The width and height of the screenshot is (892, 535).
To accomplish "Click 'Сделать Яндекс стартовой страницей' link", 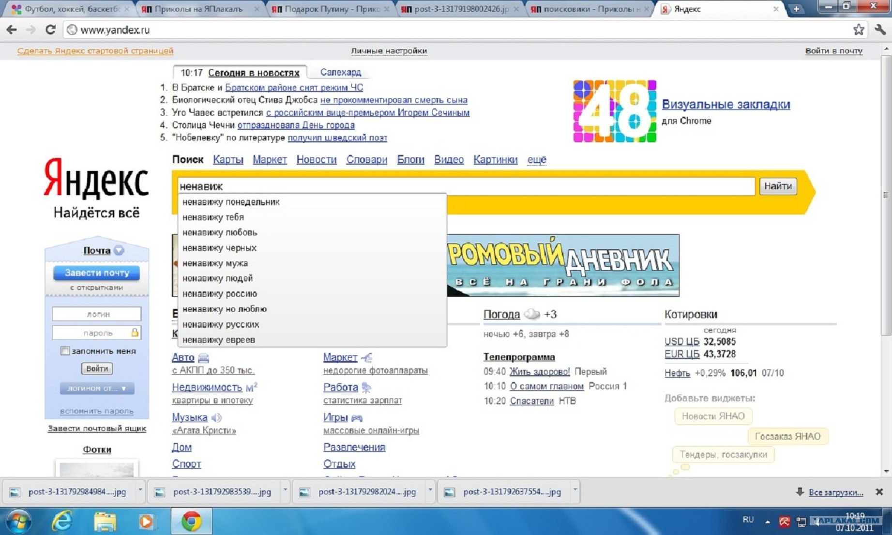I will 95,51.
